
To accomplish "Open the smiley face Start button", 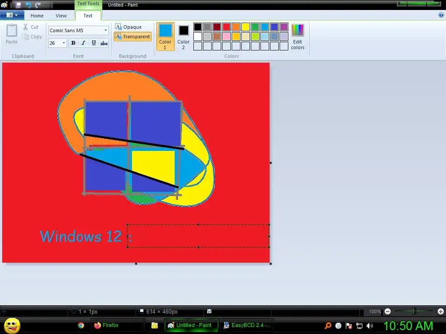I will 12,326.
